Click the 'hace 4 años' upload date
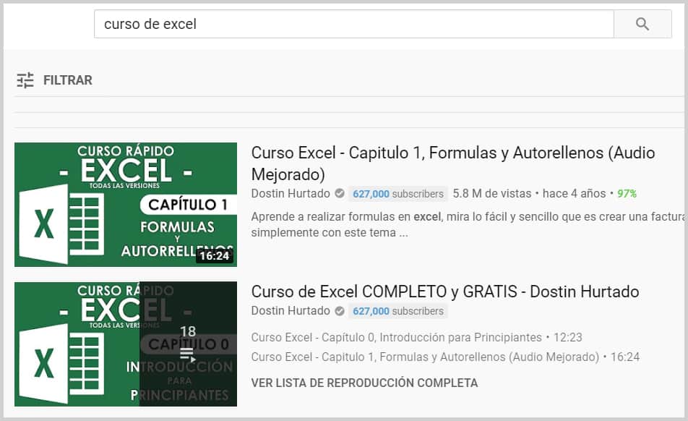This screenshot has height=421, width=688. tap(574, 194)
